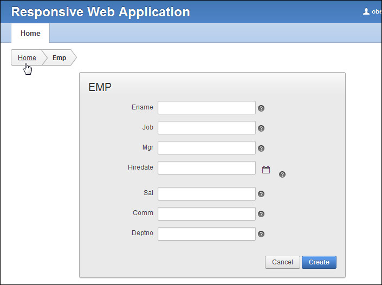Click the help icon beside Sal field
This screenshot has height=285, width=382.
[261, 194]
